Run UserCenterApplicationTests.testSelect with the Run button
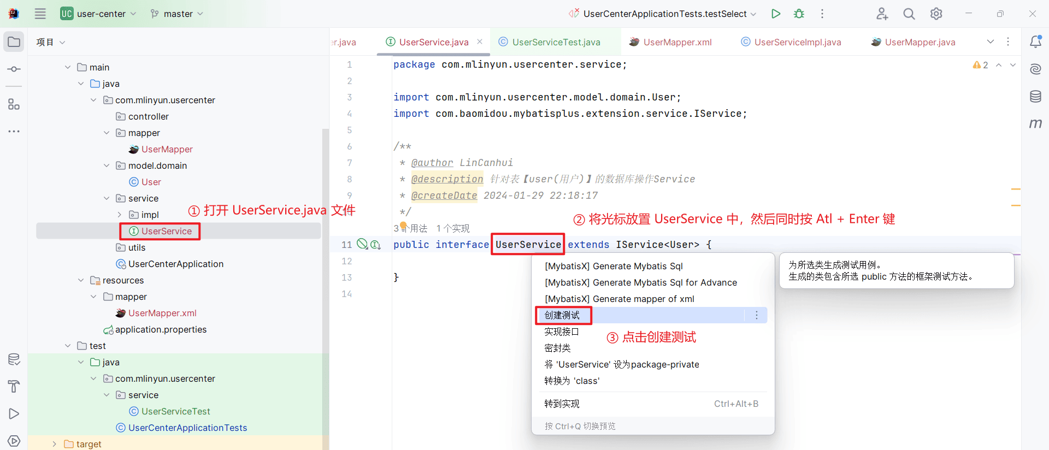The image size is (1049, 450). point(776,14)
